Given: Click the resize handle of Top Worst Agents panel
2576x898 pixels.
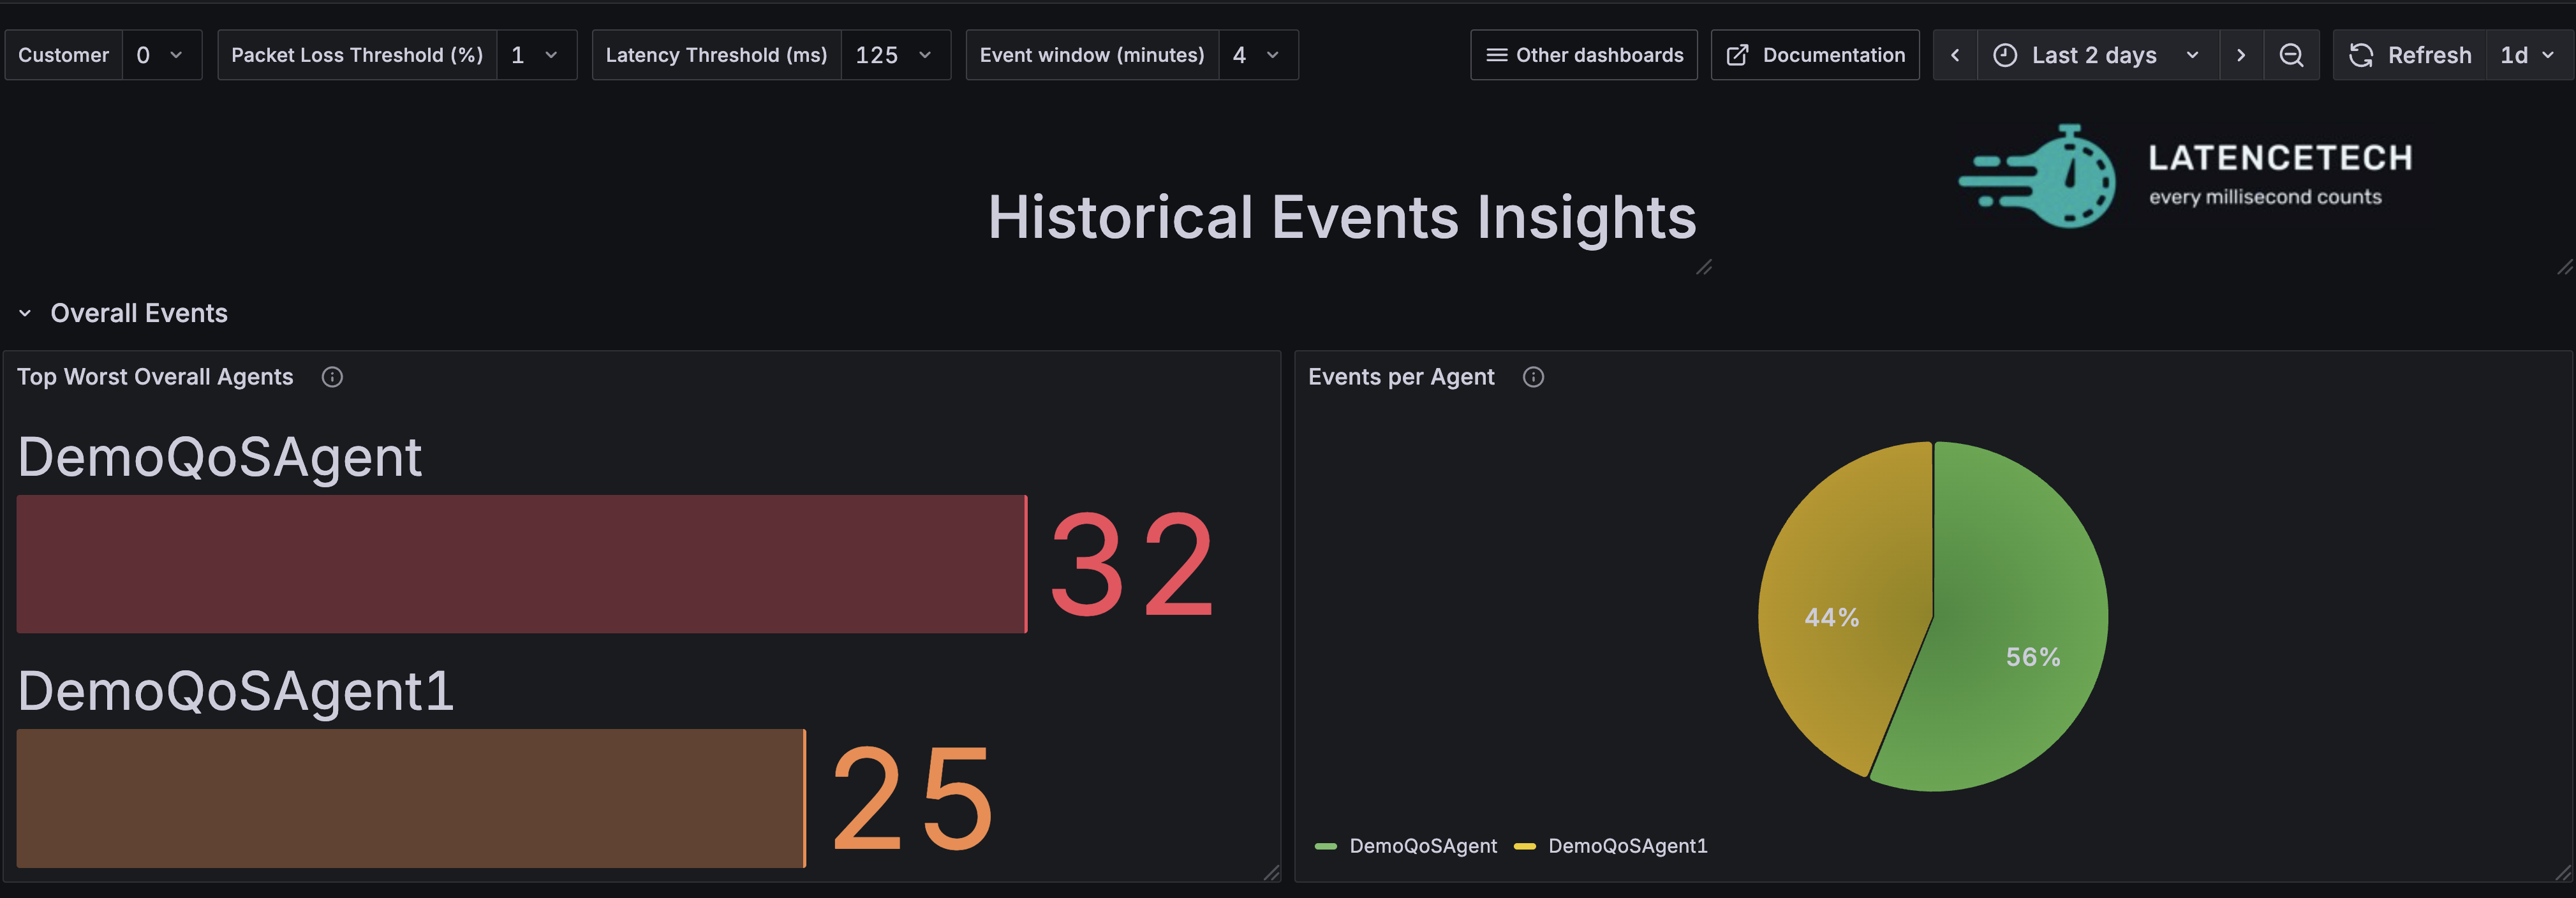Looking at the screenshot, I should 1271,873.
